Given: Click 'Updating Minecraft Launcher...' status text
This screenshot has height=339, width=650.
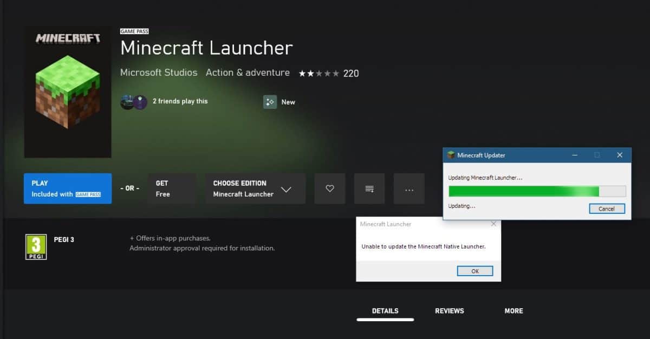Looking at the screenshot, I should click(485, 178).
